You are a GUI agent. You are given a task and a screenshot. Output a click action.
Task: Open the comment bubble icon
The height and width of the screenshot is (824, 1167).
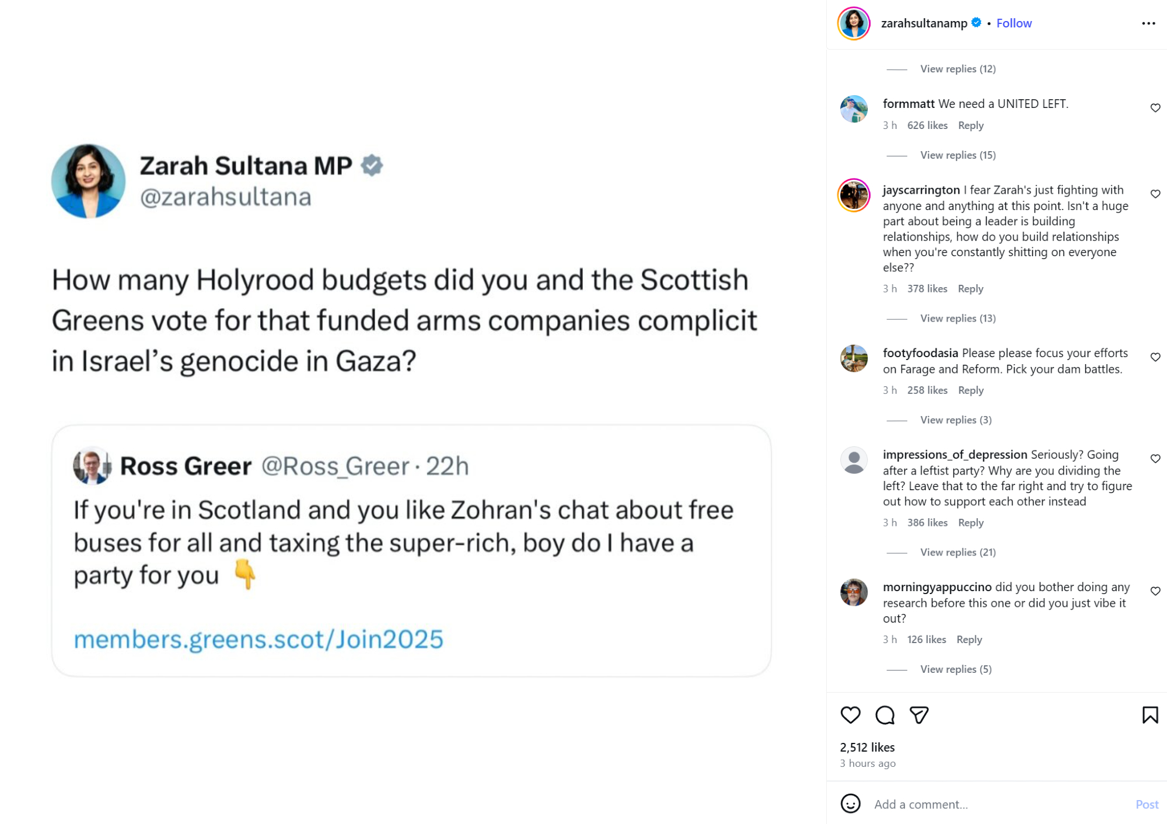(x=885, y=715)
